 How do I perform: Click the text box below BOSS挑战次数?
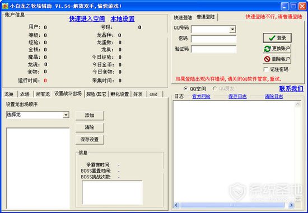coord(112,193)
